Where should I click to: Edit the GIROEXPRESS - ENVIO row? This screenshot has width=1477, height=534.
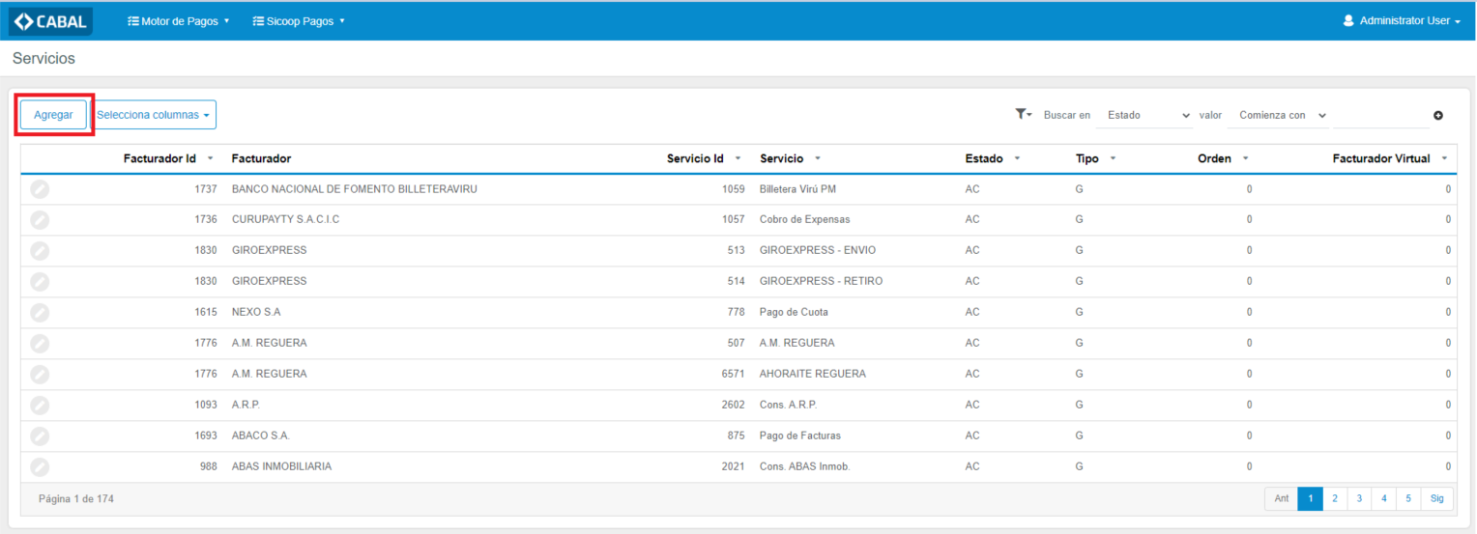(40, 251)
